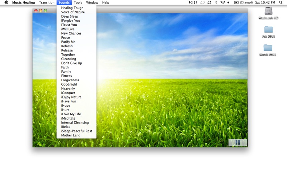Screen dimensions: 287x179
Task: Open the Window menu
Action: pos(92,3)
